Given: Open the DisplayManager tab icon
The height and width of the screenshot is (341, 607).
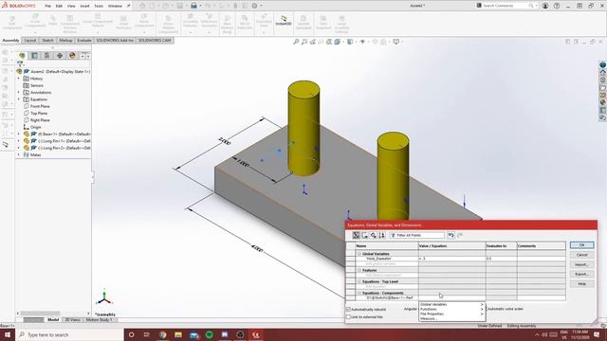Looking at the screenshot, I should point(72,56).
